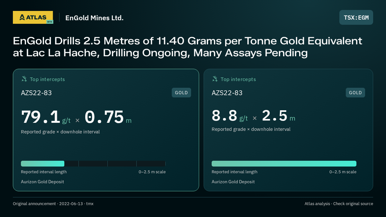
Task: Click the headline about 11.40 Grams per Tonne
Action: (x=188, y=47)
